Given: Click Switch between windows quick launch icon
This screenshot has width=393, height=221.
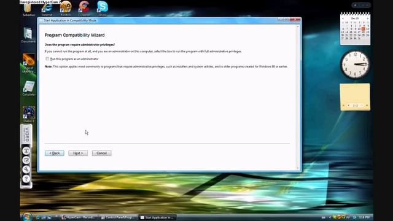Looking at the screenshot, I should tap(49, 217).
